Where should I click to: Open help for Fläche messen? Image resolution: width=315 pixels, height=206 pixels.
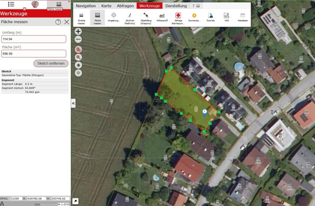click(58, 22)
